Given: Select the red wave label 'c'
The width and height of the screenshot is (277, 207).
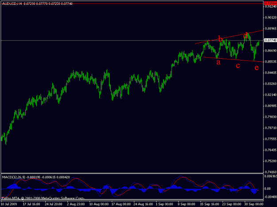Looking at the screenshot, I should click(238, 65).
